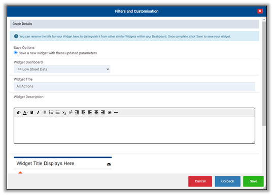Insert a horizontal rule

click(x=116, y=112)
